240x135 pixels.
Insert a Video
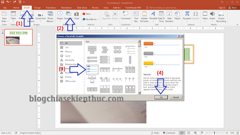coord(205,17)
